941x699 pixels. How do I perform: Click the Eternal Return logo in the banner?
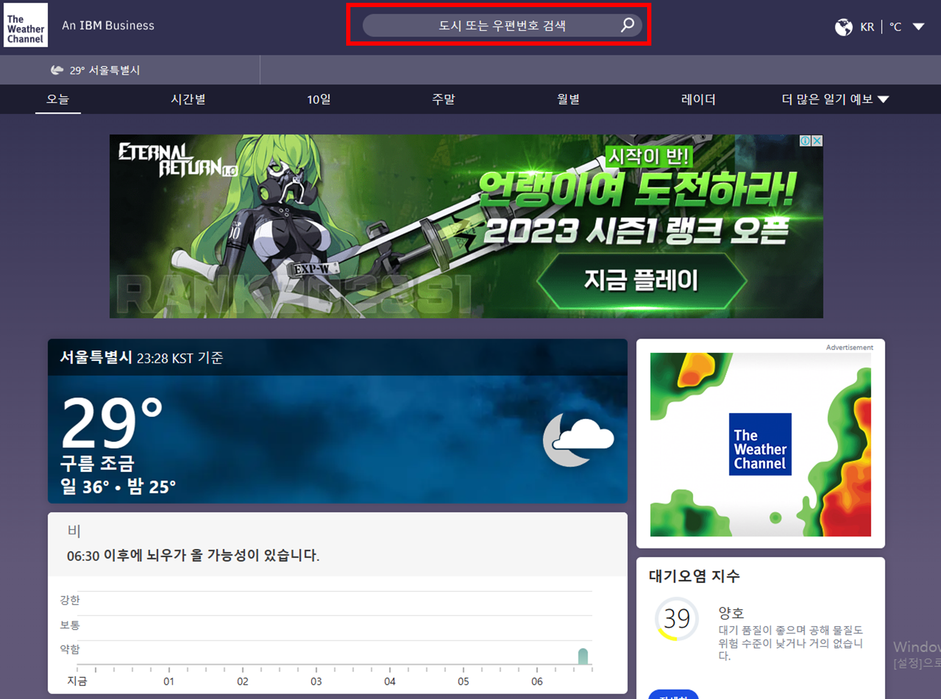click(177, 160)
